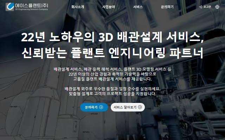Click the white 서비스 알아보기 button
The height and width of the screenshot is (140, 225).
click(x=128, y=107)
